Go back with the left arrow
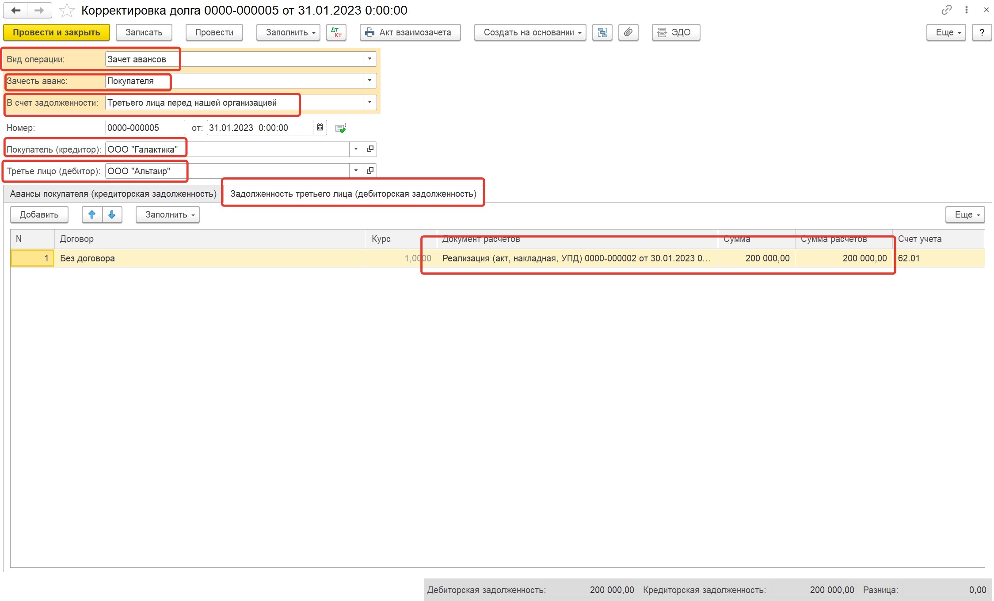The height and width of the screenshot is (601, 994). click(15, 10)
